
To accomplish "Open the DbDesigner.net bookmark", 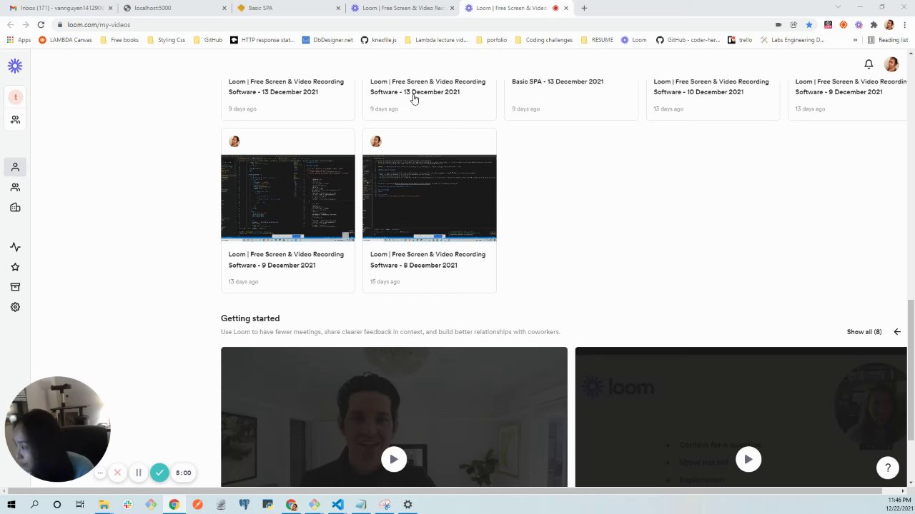I will tap(327, 40).
